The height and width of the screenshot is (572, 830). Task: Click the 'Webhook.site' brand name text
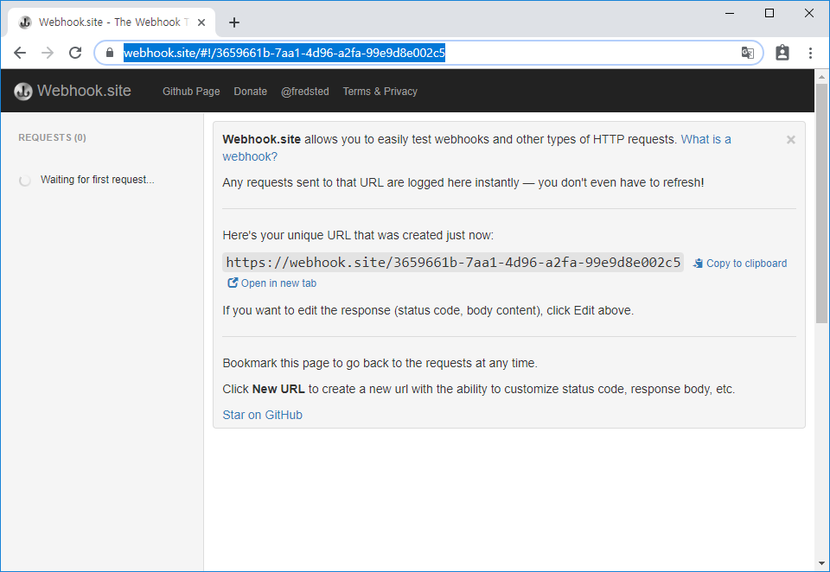84,91
